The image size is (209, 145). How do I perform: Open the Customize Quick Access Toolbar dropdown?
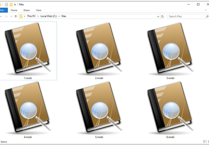(x=15, y=5)
